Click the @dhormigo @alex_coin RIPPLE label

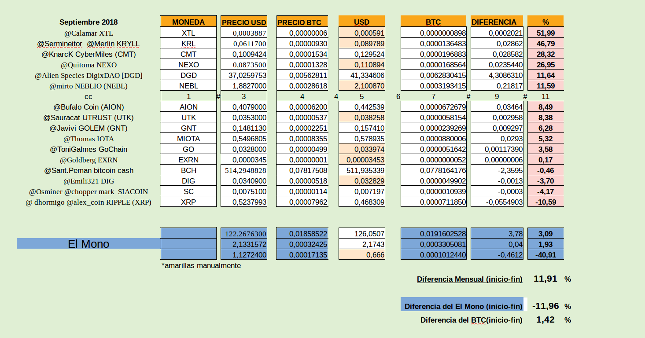click(x=88, y=202)
